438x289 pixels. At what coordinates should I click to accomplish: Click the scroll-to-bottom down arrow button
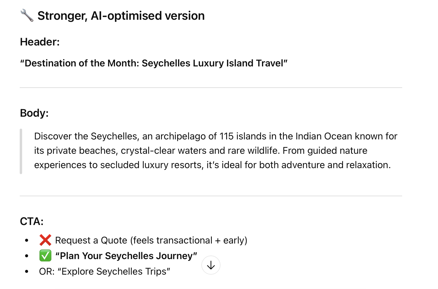coord(211,265)
